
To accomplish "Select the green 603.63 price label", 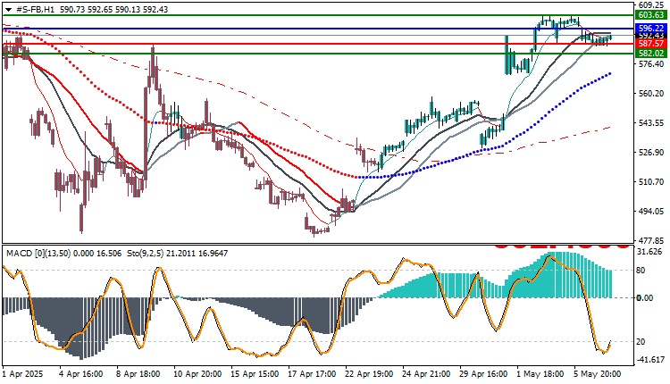I will pos(650,15).
